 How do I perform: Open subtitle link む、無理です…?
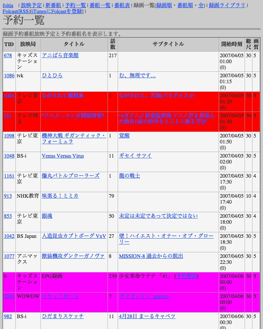pyautogui.click(x=137, y=76)
